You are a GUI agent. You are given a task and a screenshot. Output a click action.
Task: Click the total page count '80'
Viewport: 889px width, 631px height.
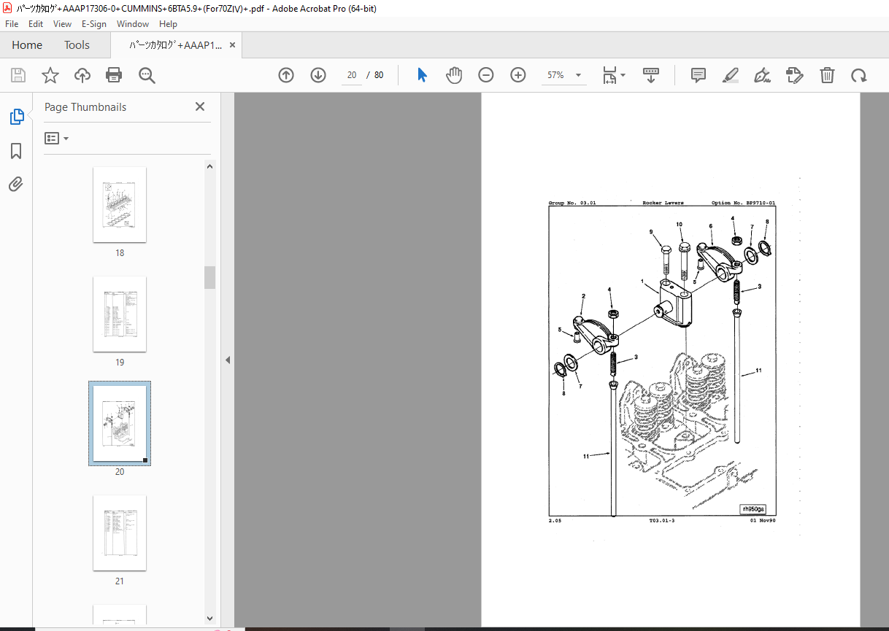click(x=379, y=75)
